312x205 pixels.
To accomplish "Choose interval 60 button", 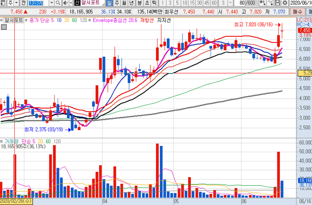I will pyautogui.click(x=214, y=3).
